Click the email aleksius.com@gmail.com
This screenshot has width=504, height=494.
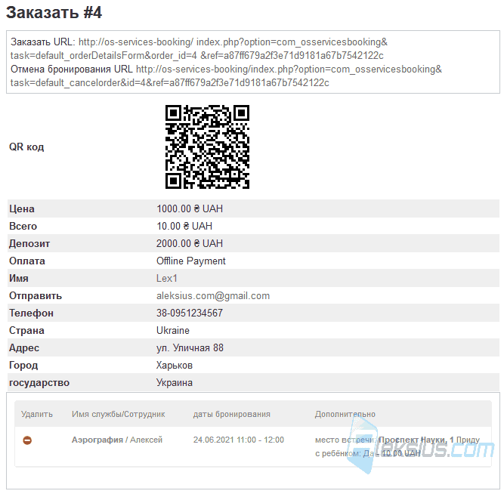pos(213,295)
